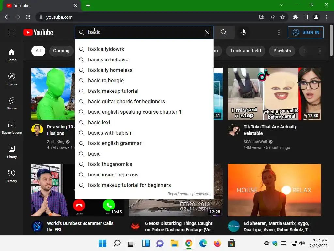Open History in the sidebar
The width and height of the screenshot is (334, 251).
tap(12, 176)
